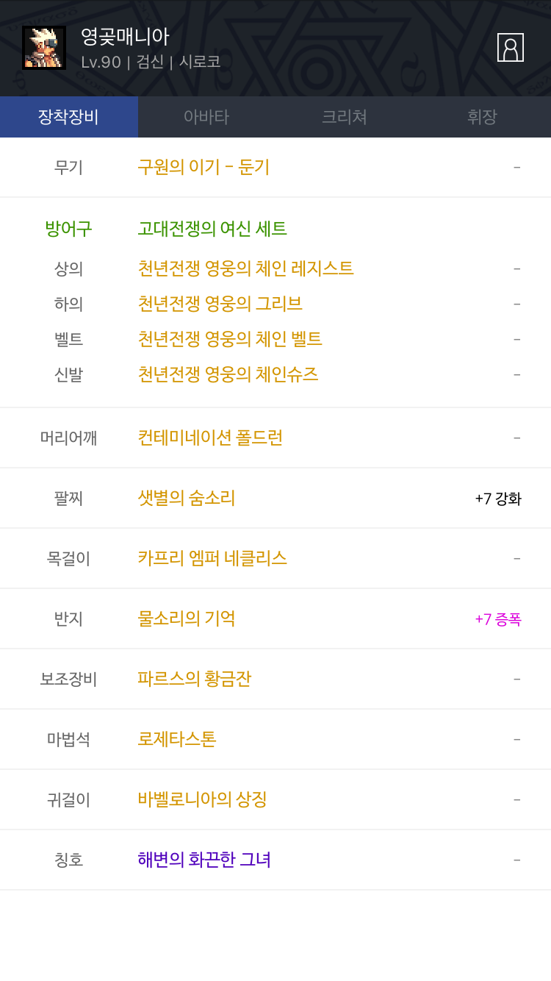Tap the character avatar thumbnail
Screen dimensions: 551x981
tap(44, 48)
